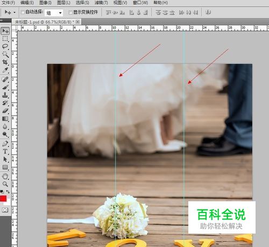
Task: Select the Move tool in the toolbox
Action: click(x=5, y=31)
